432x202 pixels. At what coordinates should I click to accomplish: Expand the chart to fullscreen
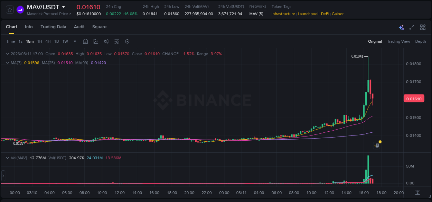412,27
